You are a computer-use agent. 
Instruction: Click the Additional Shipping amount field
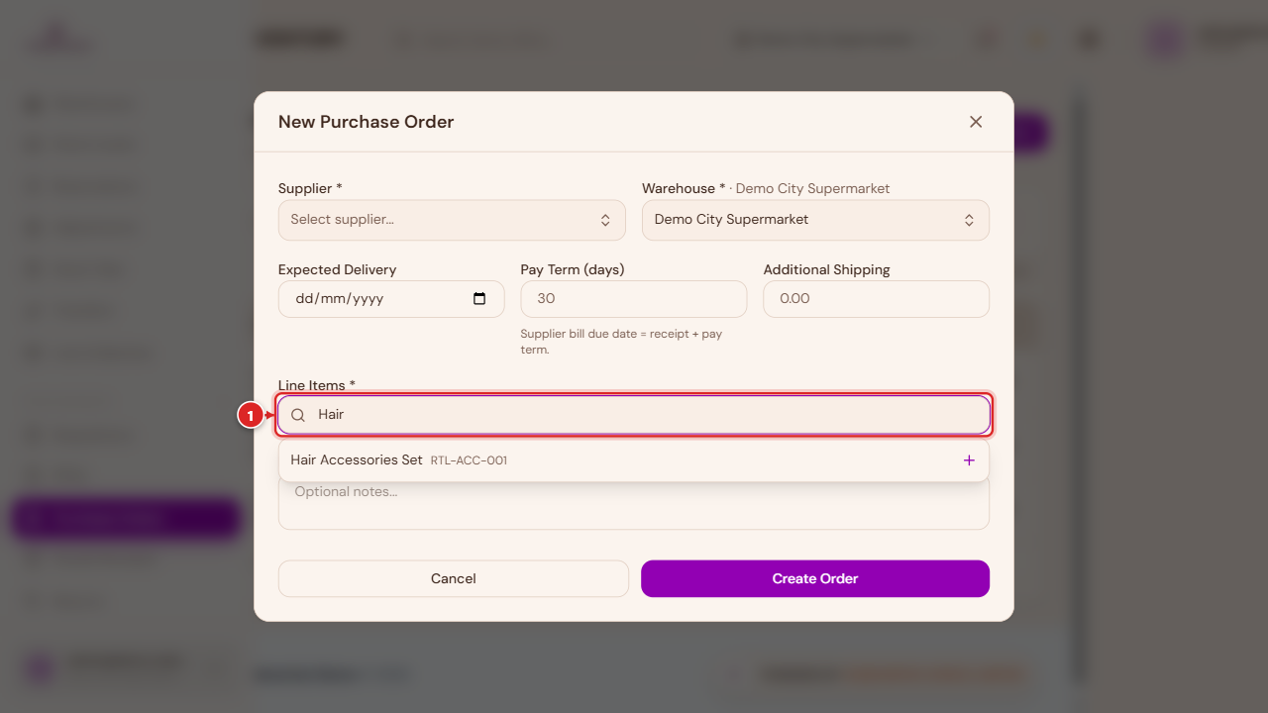(876, 299)
